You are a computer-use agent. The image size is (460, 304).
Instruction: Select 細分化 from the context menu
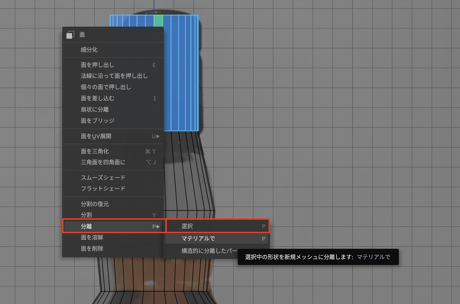[89, 50]
